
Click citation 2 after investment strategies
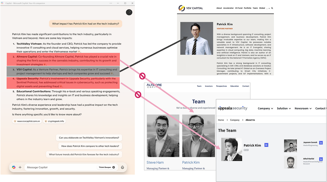[45, 65]
